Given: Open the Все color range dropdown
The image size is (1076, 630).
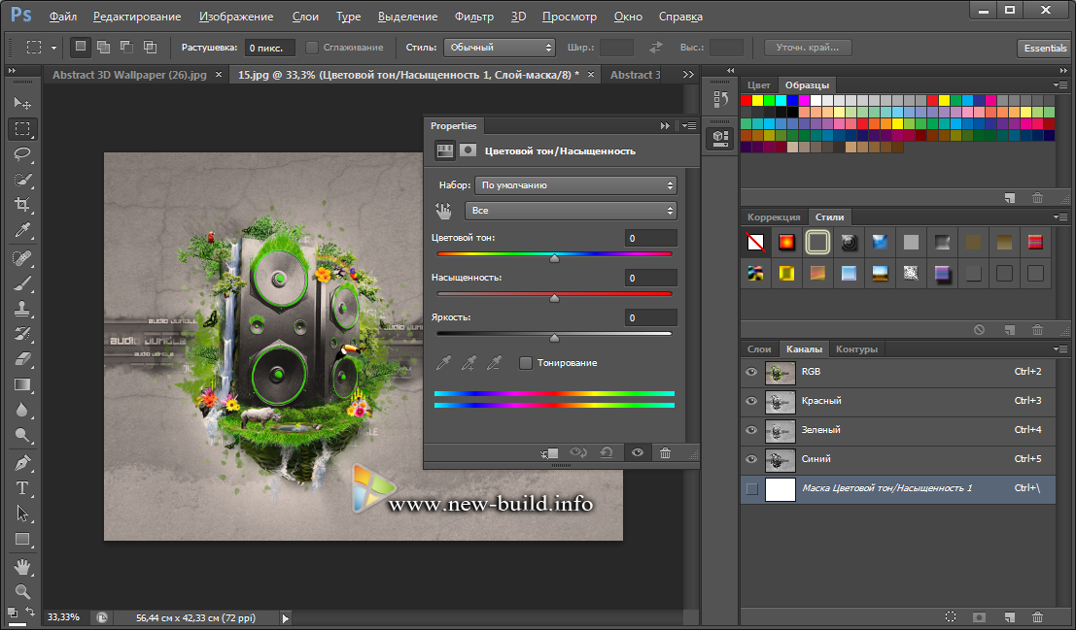Looking at the screenshot, I should (571, 211).
